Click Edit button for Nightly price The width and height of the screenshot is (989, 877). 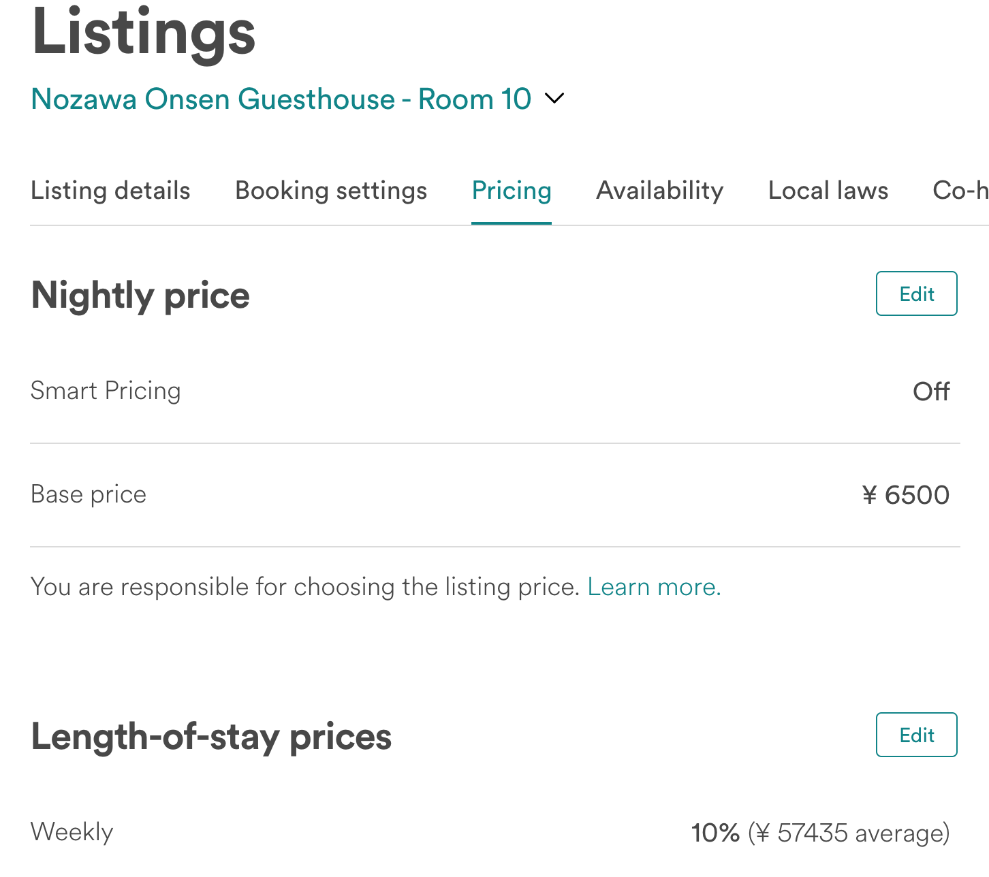click(916, 294)
